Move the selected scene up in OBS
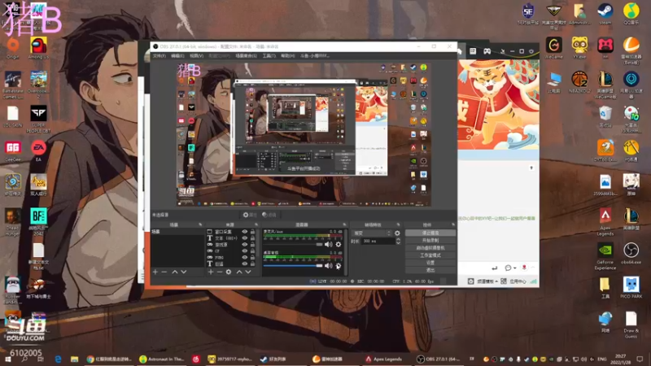651x366 pixels. click(x=175, y=272)
